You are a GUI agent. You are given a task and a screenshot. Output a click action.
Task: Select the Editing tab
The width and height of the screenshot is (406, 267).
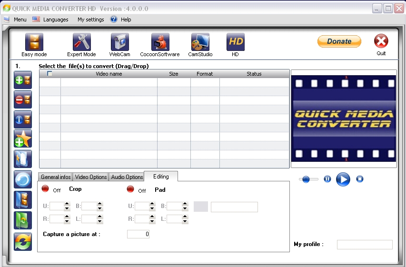pos(161,177)
